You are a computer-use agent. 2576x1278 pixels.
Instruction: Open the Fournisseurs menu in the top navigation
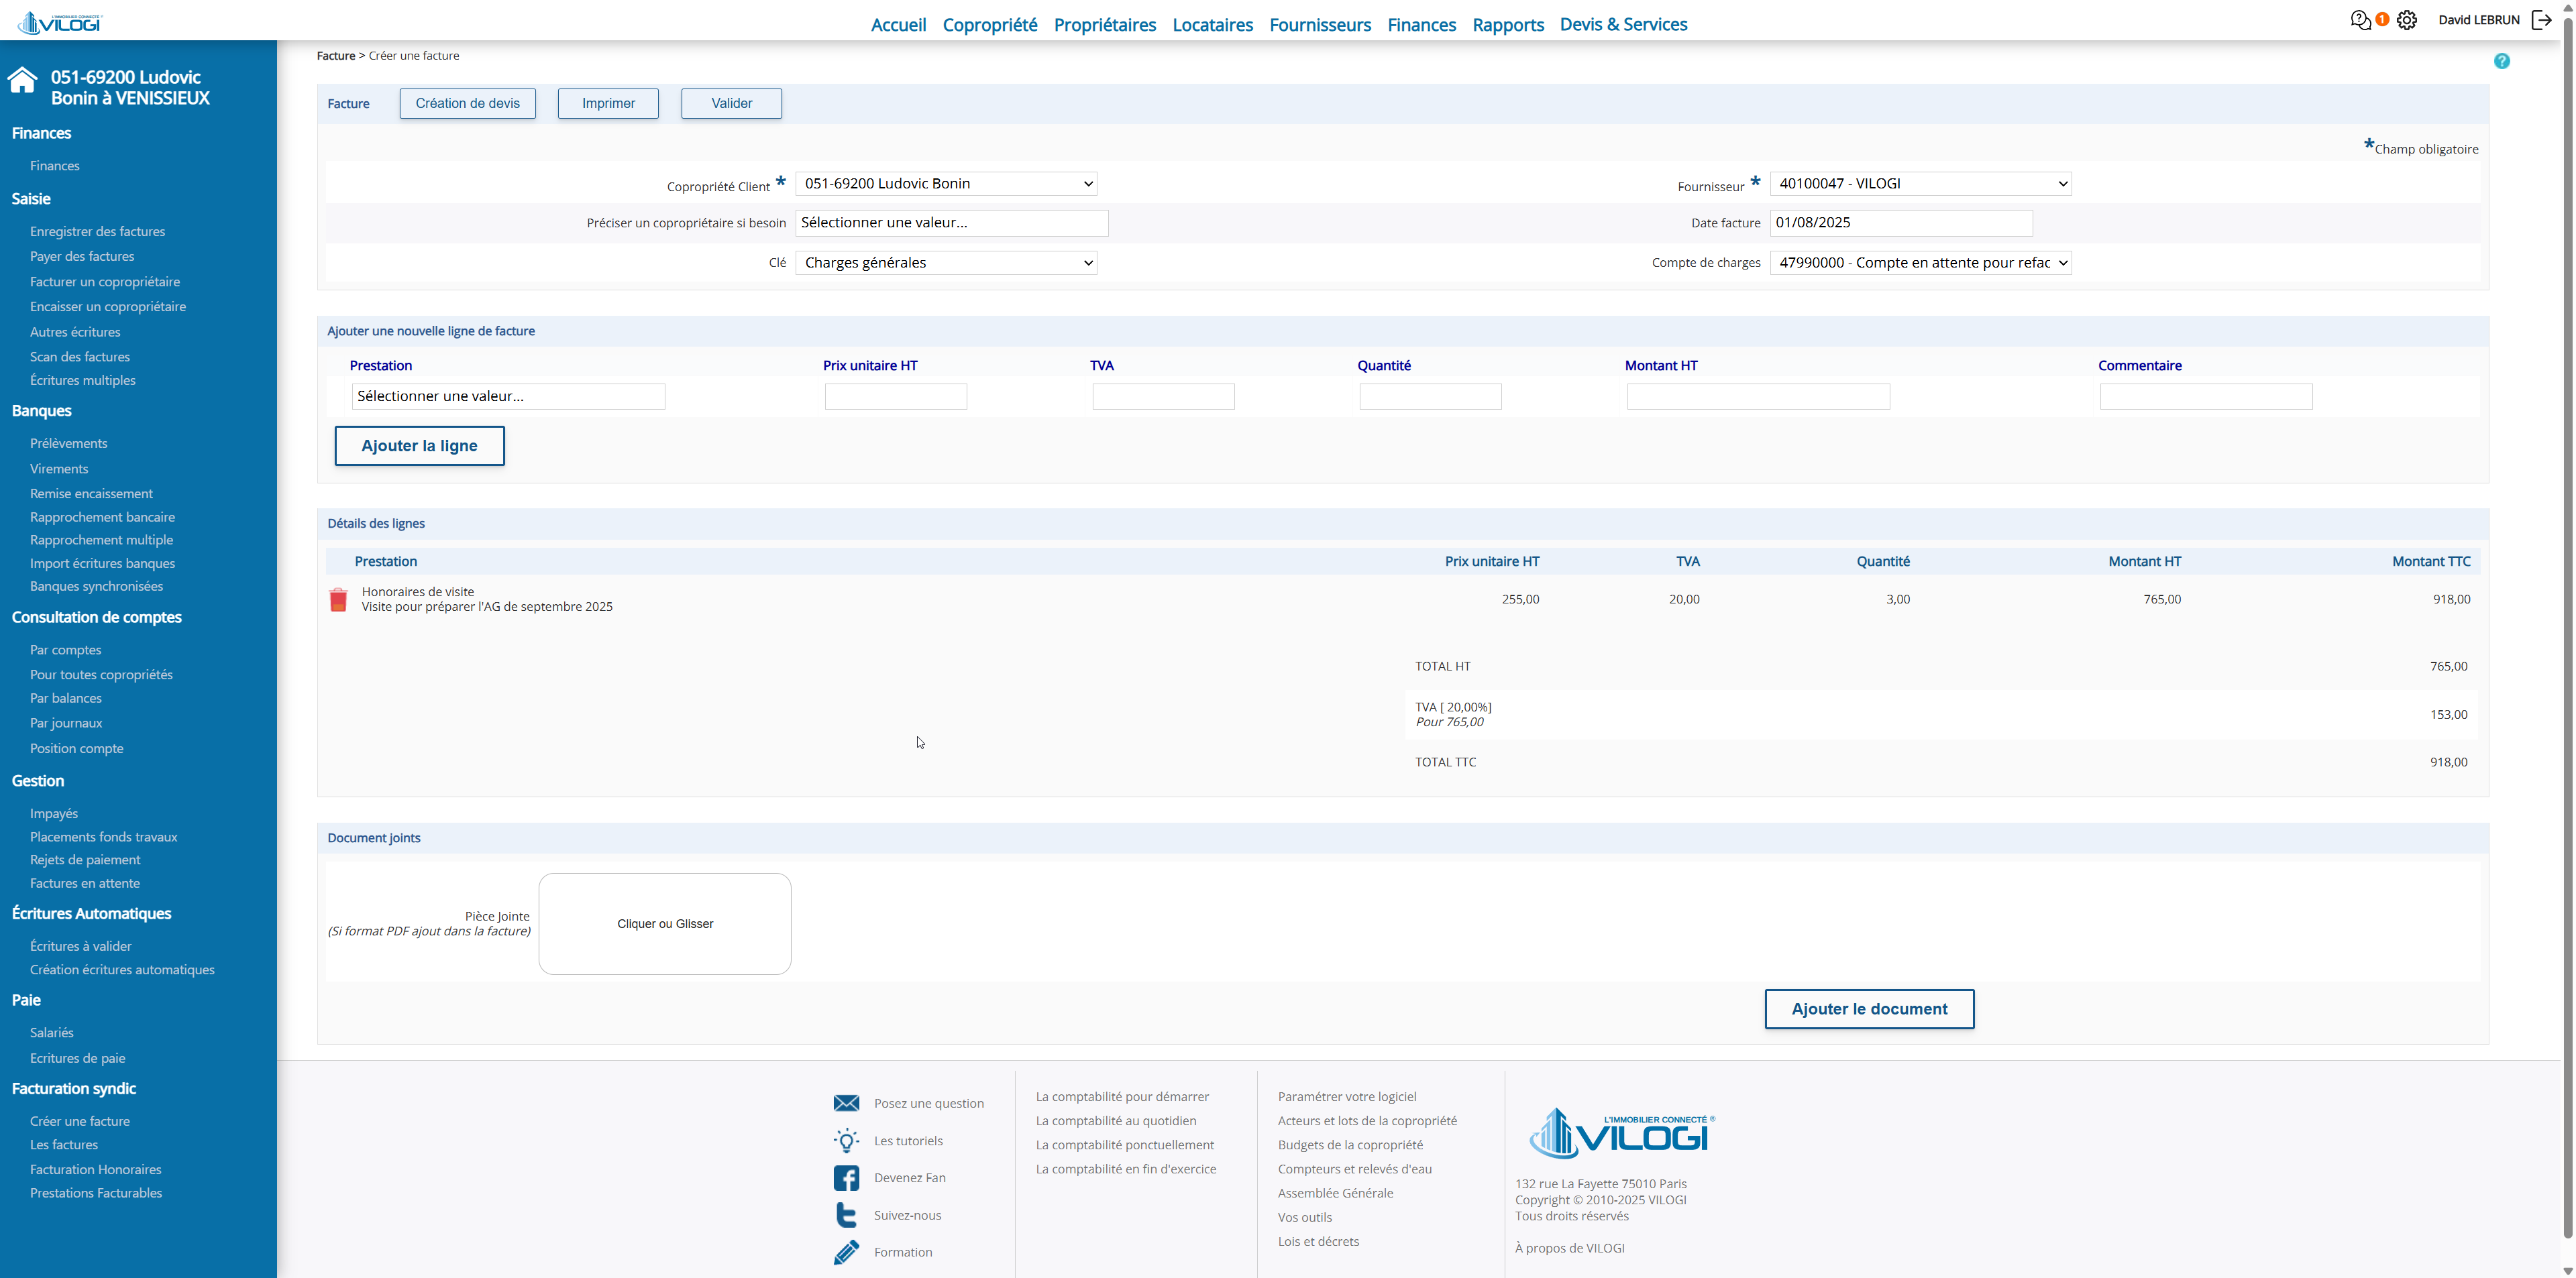(x=1320, y=24)
